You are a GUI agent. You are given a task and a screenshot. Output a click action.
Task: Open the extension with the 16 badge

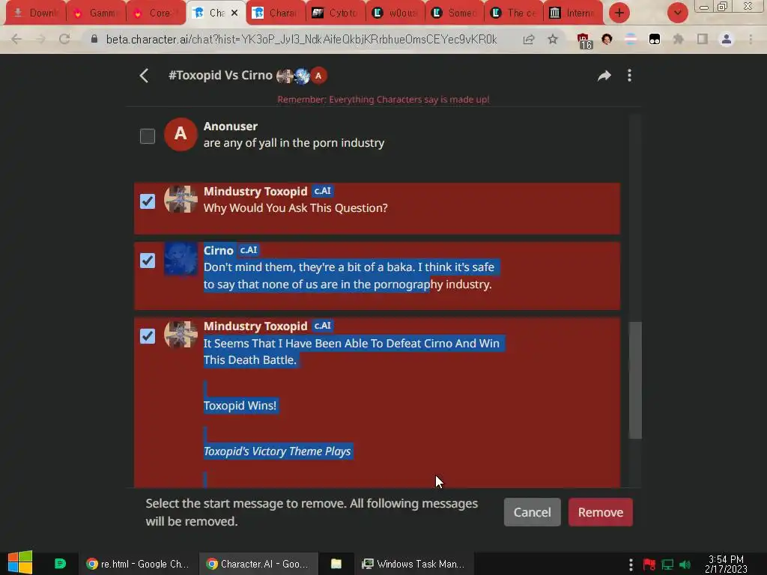584,40
